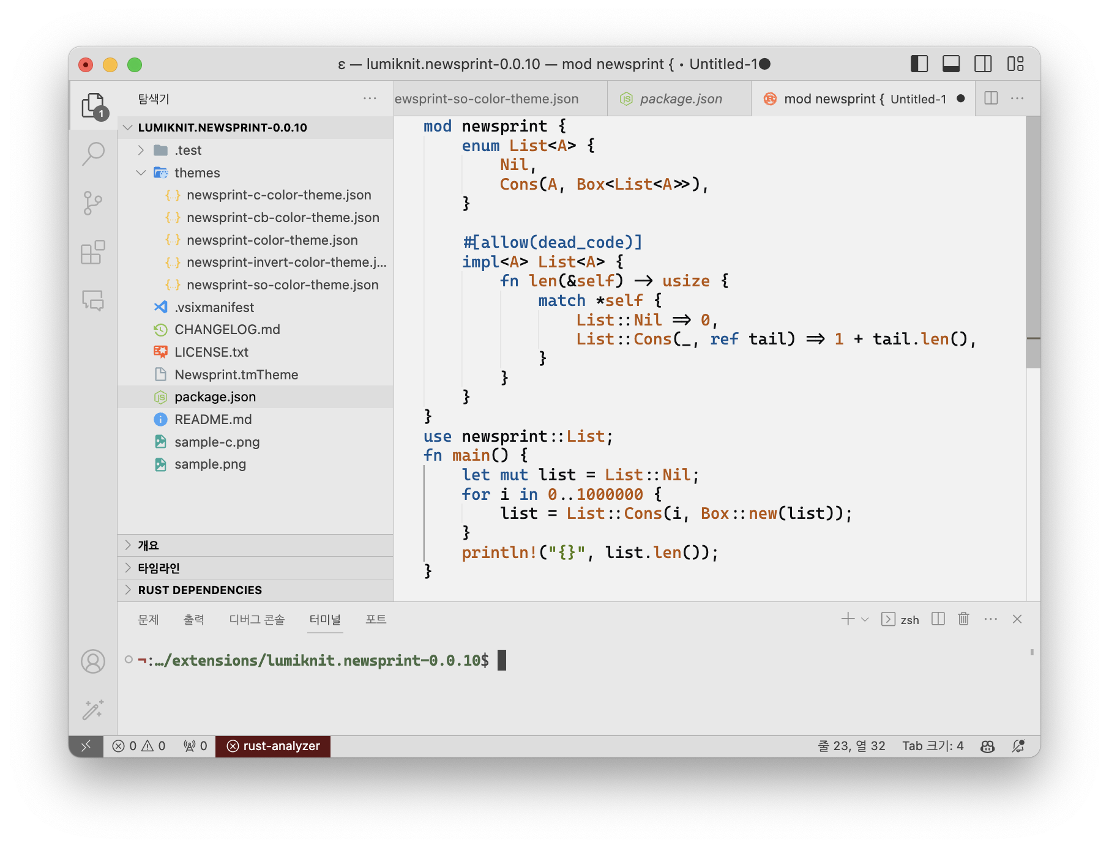Click ports forwarded indicator in status bar
The width and height of the screenshot is (1109, 848).
(x=195, y=746)
